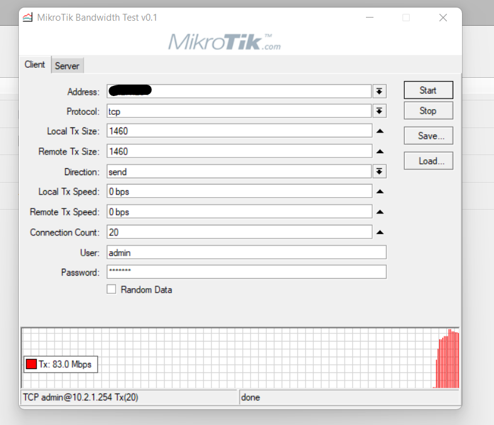
Task: Click the Protocol field showing tcp
Action: (239, 111)
